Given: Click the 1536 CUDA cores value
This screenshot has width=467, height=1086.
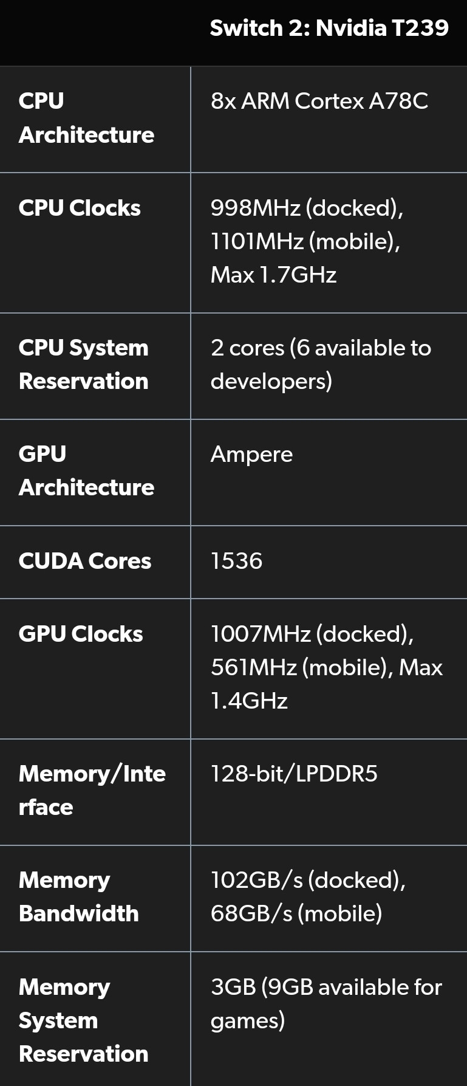Looking at the screenshot, I should tap(237, 561).
